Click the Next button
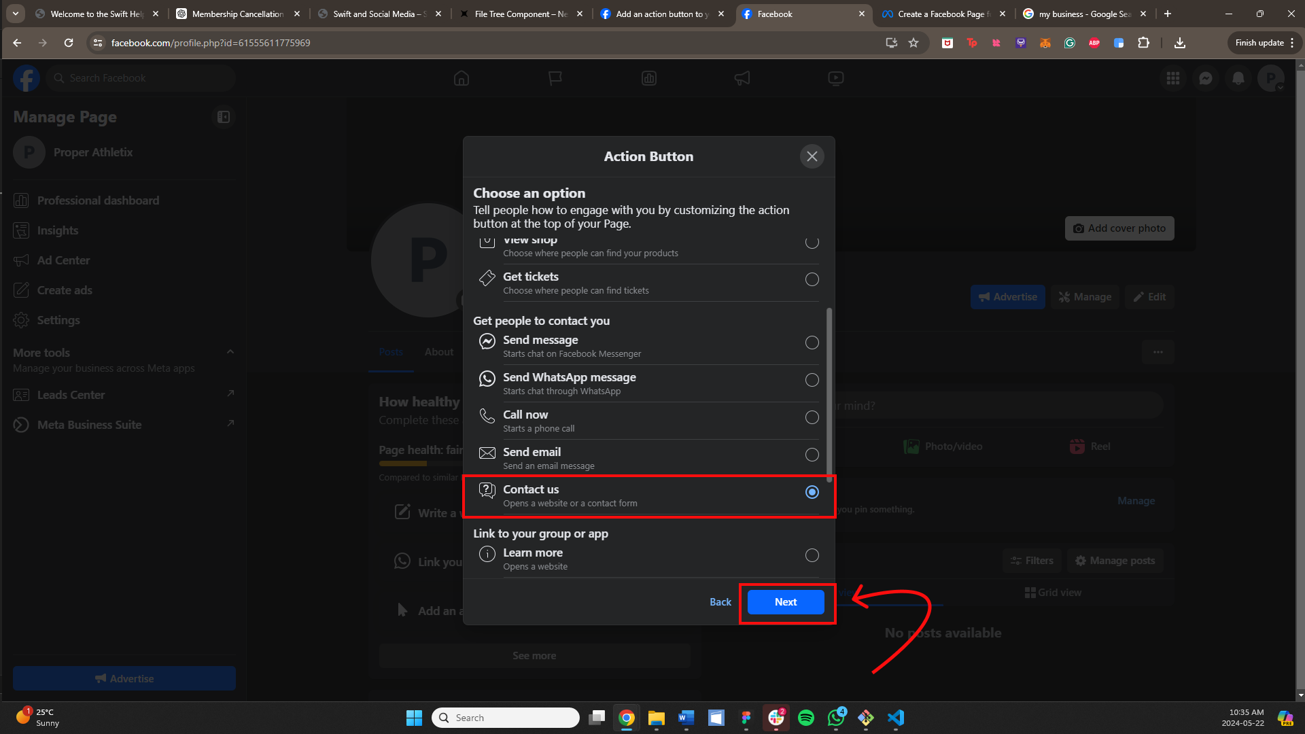This screenshot has width=1305, height=734. 785,602
